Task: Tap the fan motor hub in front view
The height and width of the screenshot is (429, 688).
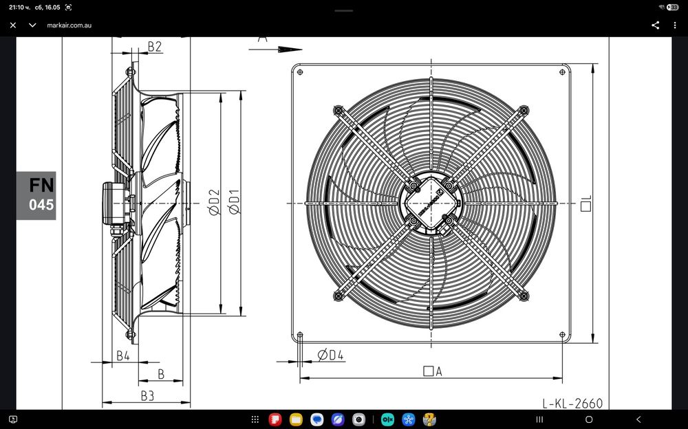Action: click(x=431, y=203)
